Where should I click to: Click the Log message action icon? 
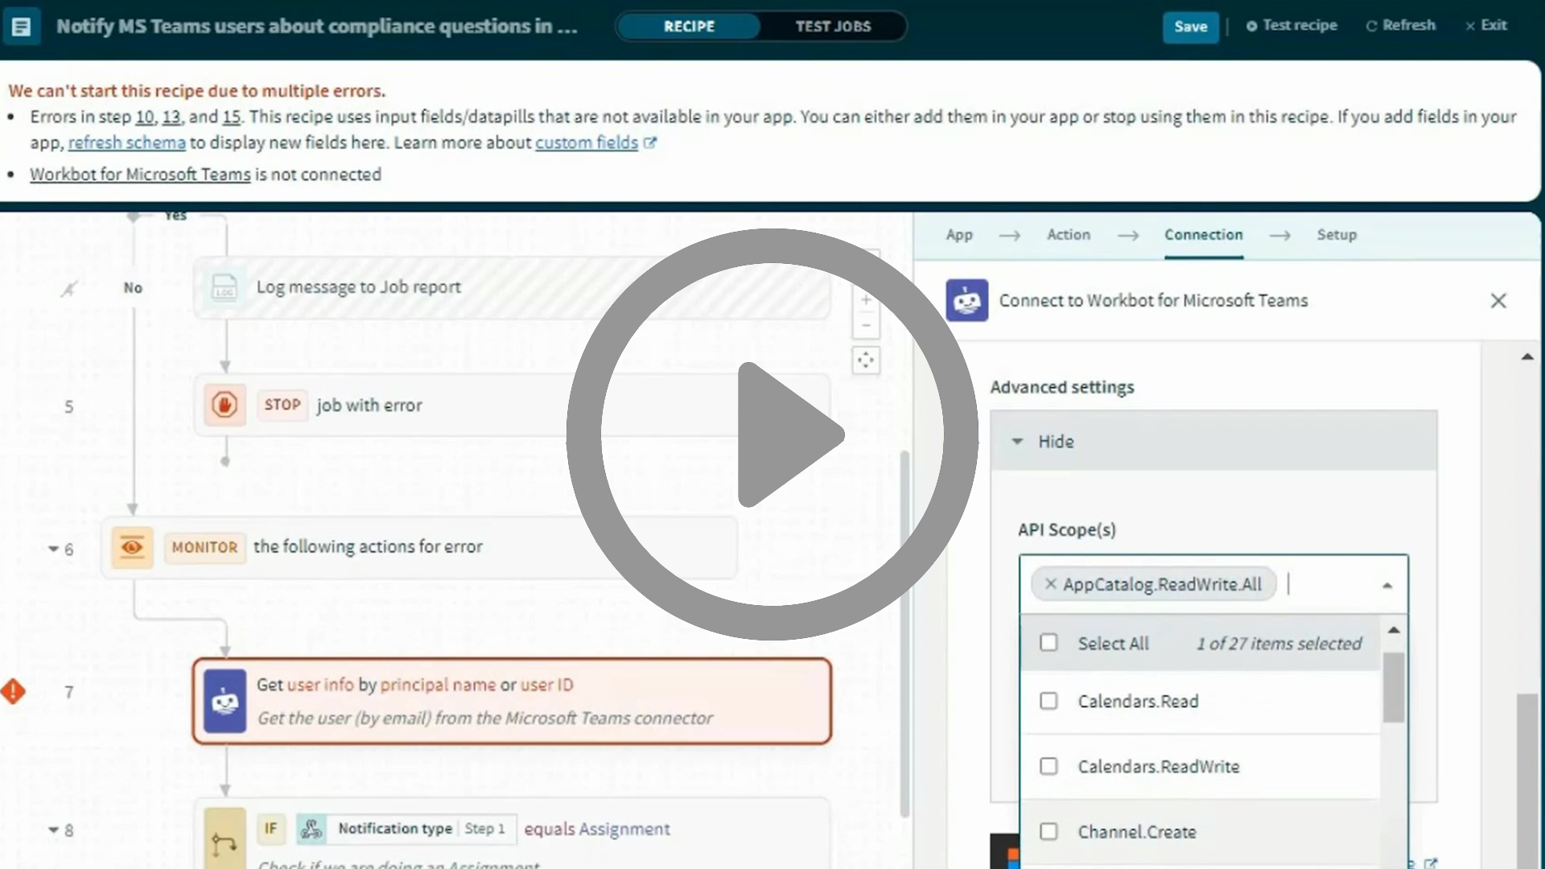224,287
